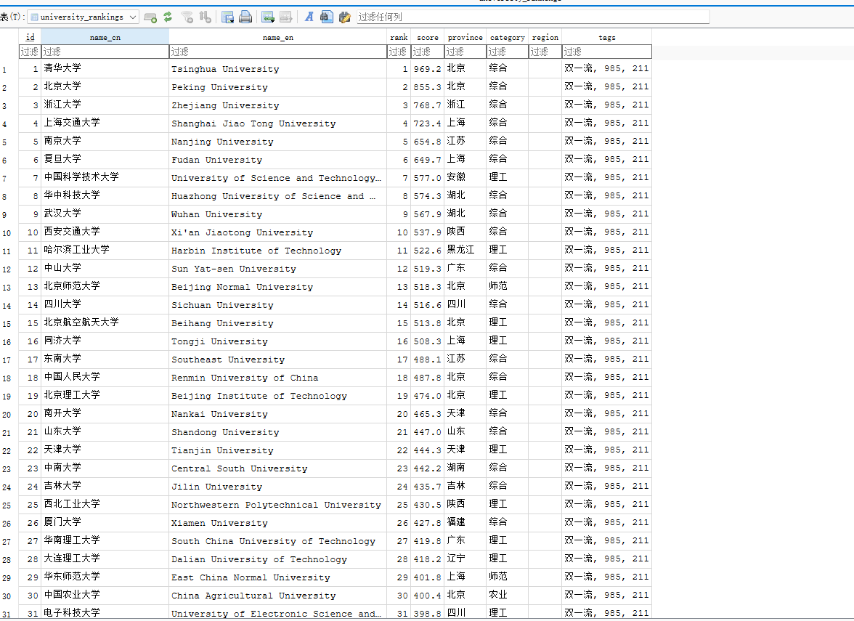
Task: Insert a new record with the green-arrow icon
Action: (x=268, y=17)
